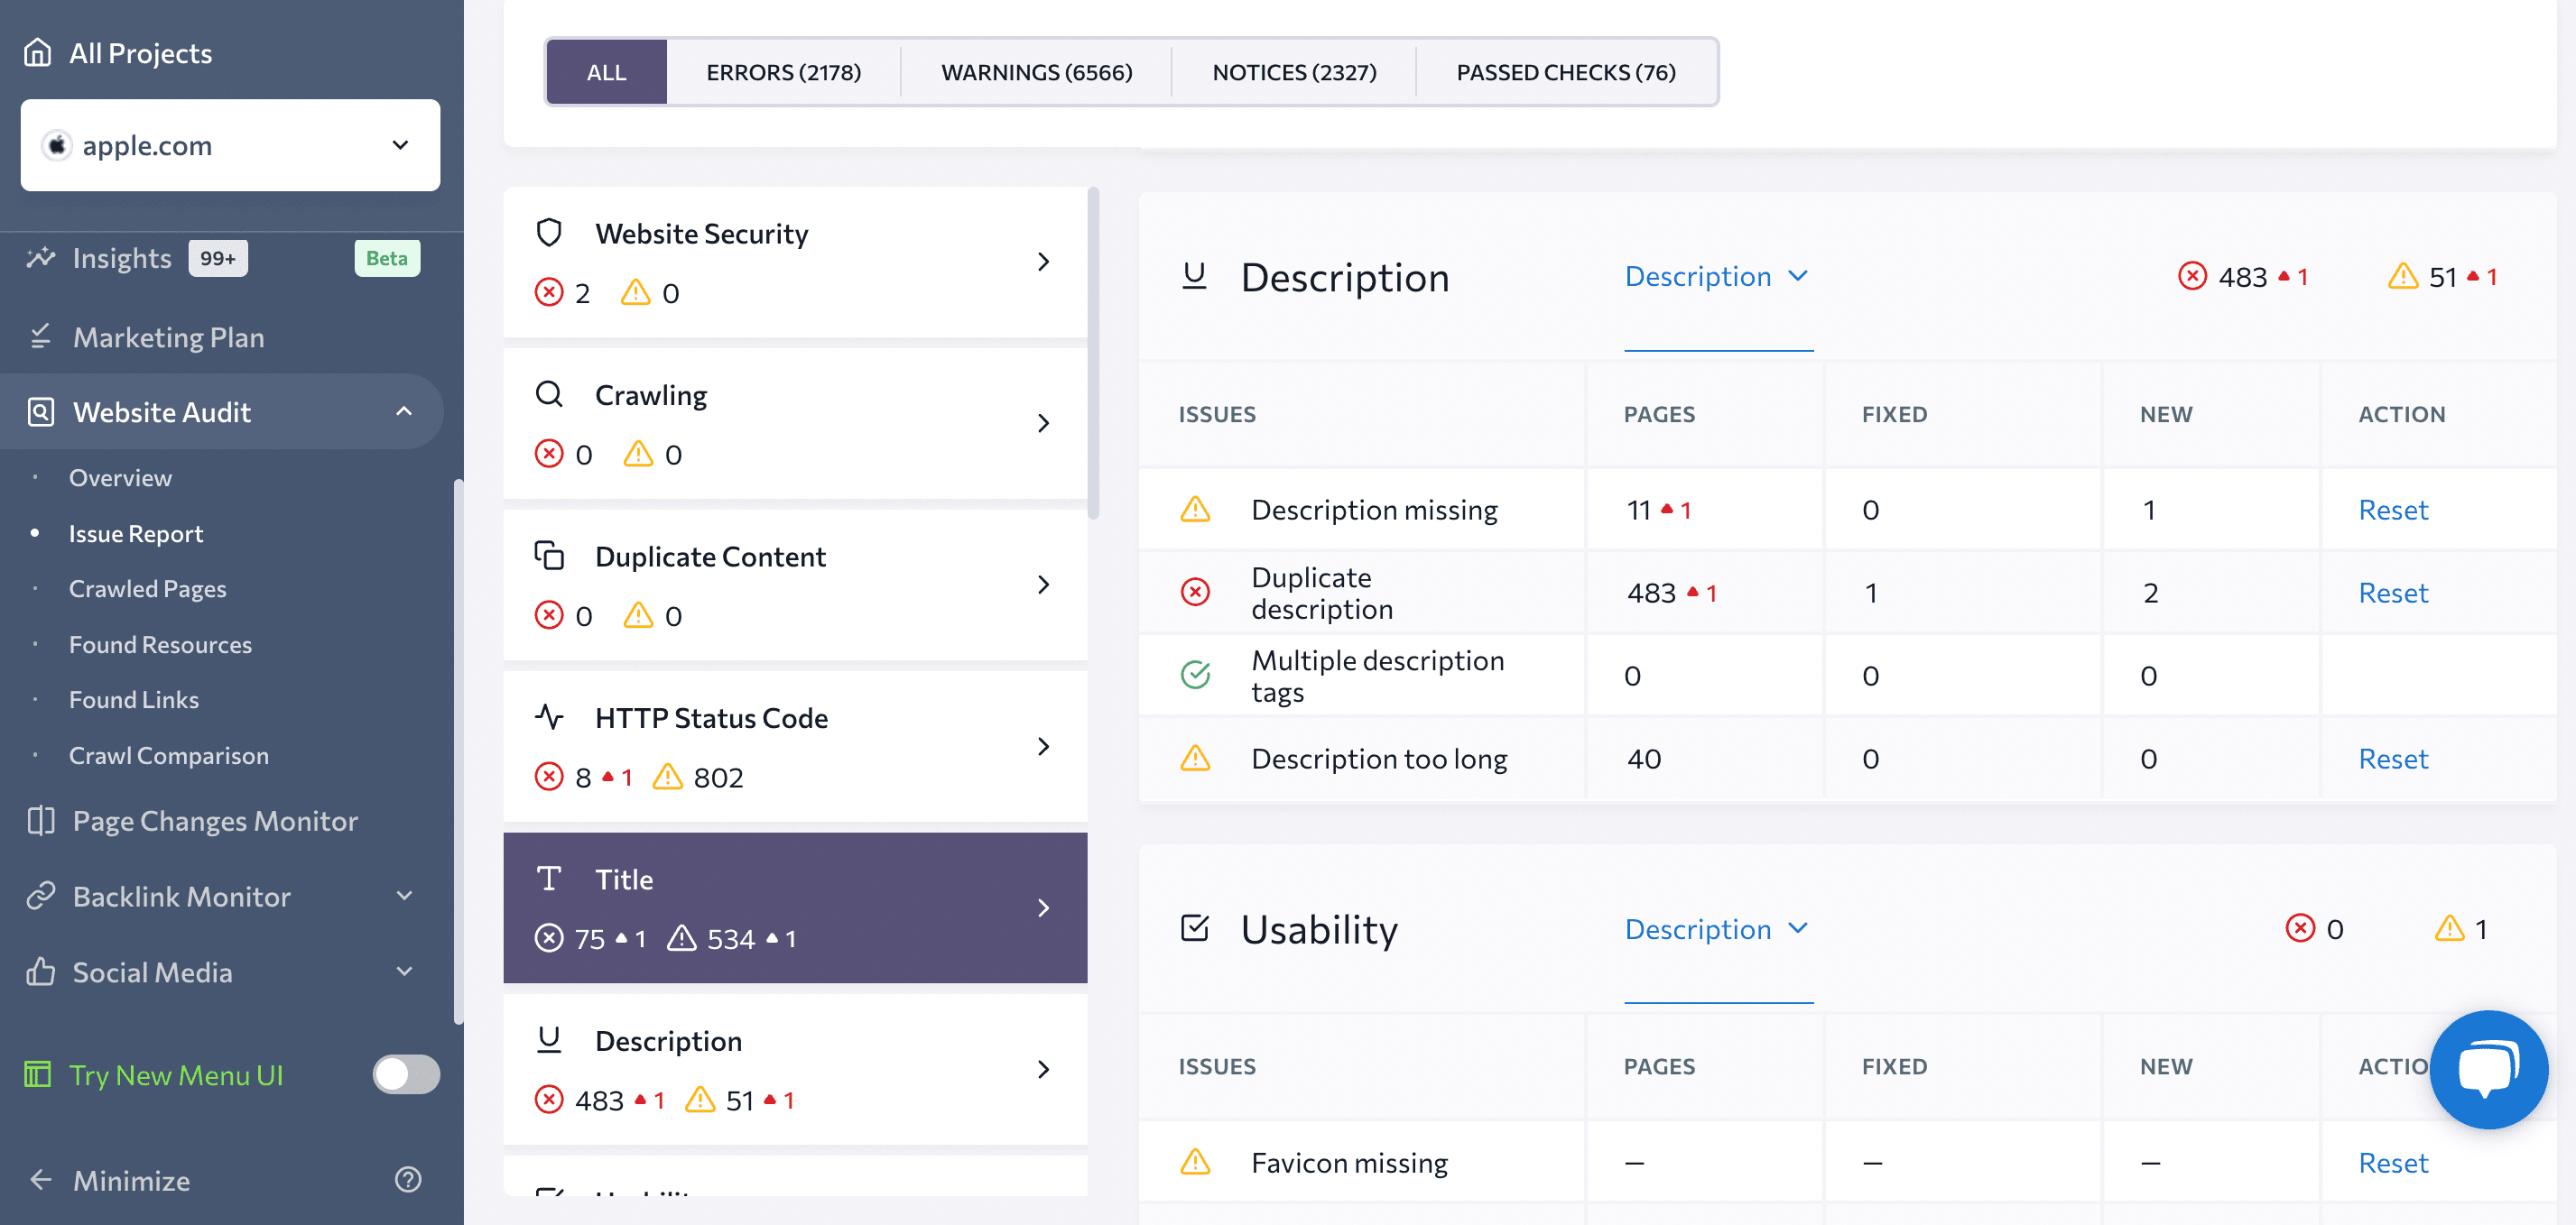This screenshot has height=1225, width=2576.
Task: Click the Usability panel checkbox-edit icon
Action: point(1194,928)
